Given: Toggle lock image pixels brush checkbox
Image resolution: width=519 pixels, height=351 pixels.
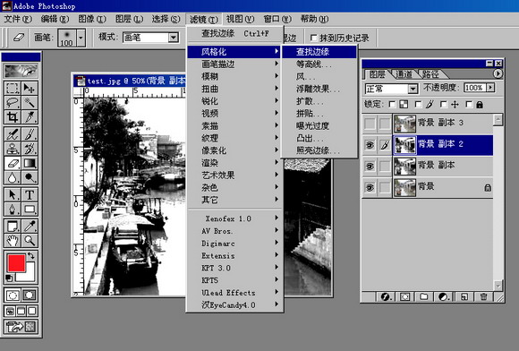Looking at the screenshot, I should coord(418,105).
